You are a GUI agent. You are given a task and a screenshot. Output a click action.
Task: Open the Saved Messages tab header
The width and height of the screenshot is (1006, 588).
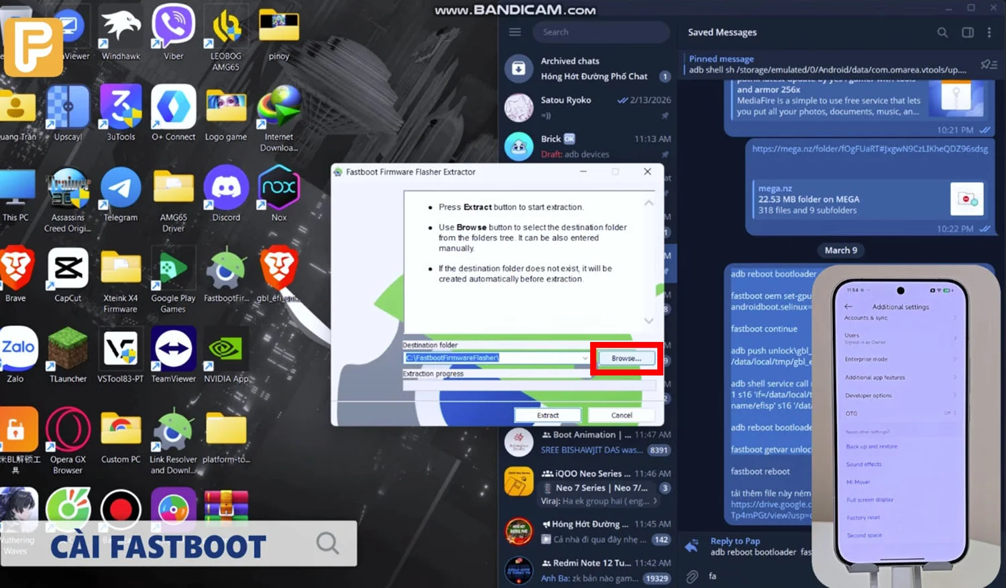[722, 32]
